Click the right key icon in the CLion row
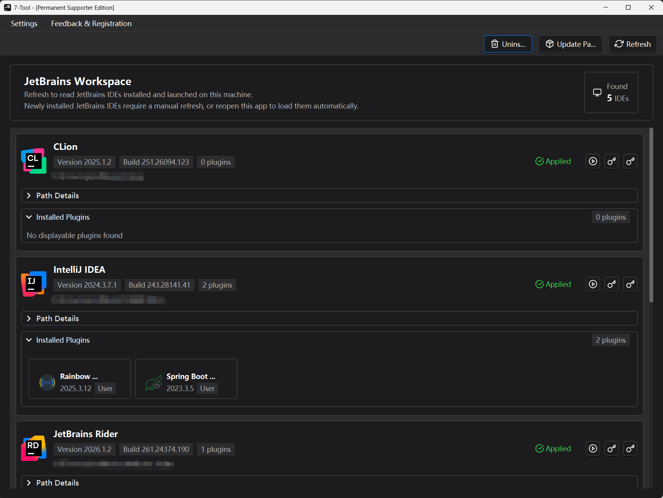The height and width of the screenshot is (498, 663). pos(630,161)
